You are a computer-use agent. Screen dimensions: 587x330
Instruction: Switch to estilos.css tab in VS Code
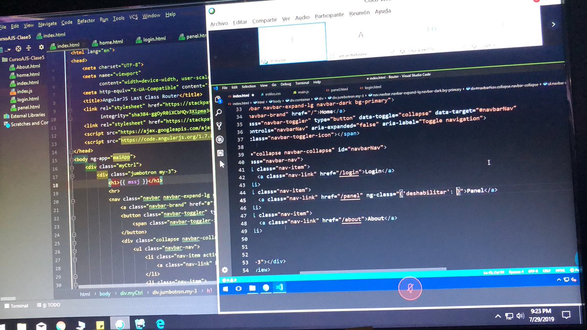pyautogui.click(x=271, y=93)
